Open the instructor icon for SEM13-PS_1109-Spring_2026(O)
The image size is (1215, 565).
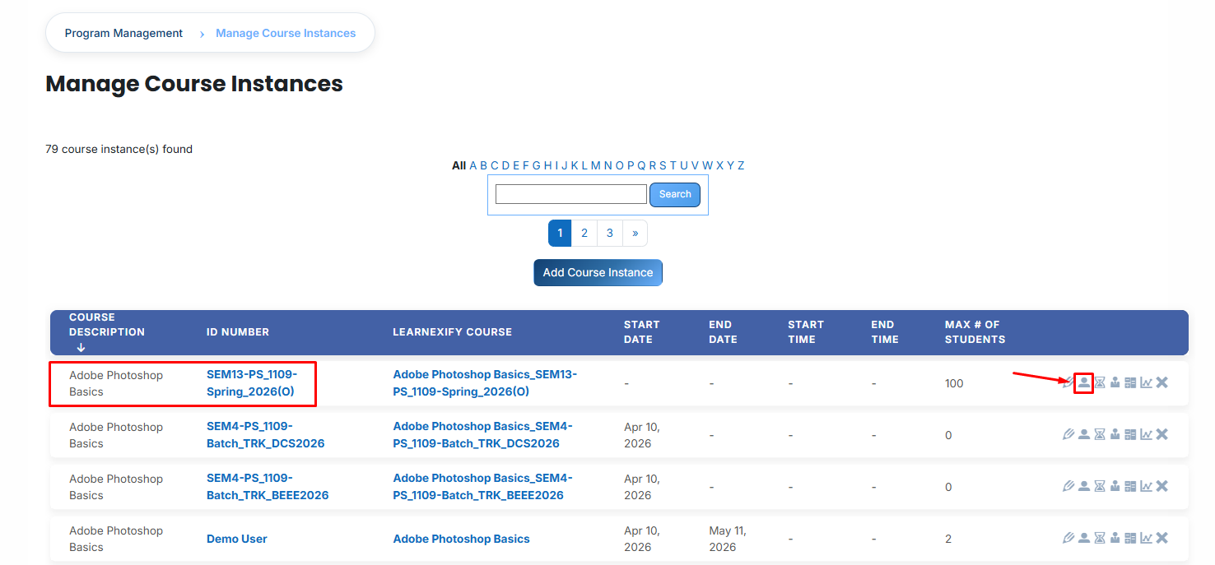[1115, 382]
